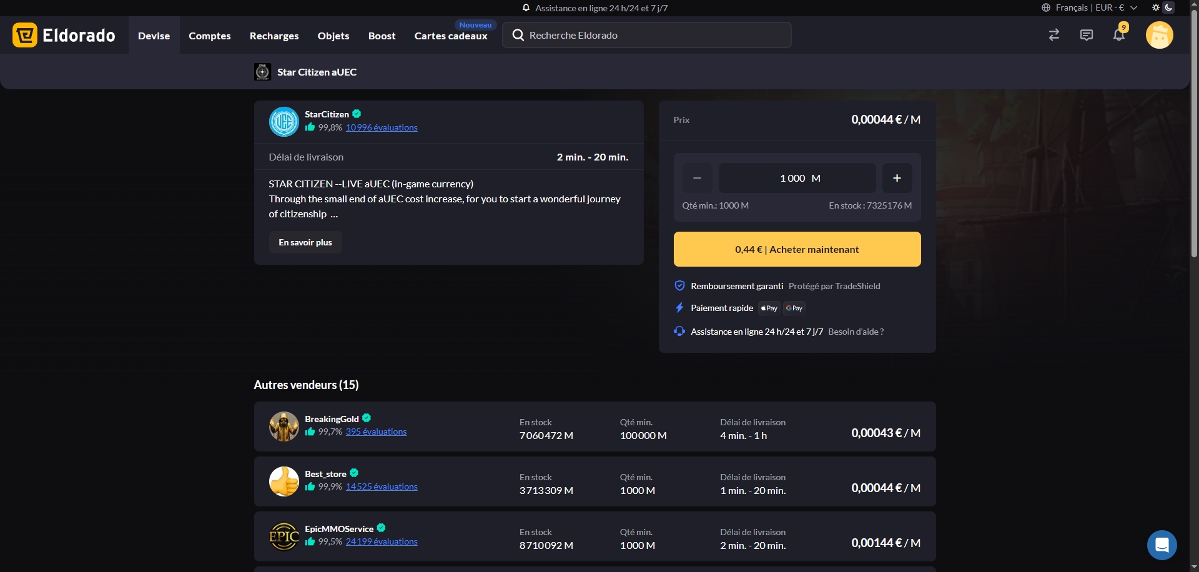
Task: Click the Acheter maintenant button
Action: (797, 249)
